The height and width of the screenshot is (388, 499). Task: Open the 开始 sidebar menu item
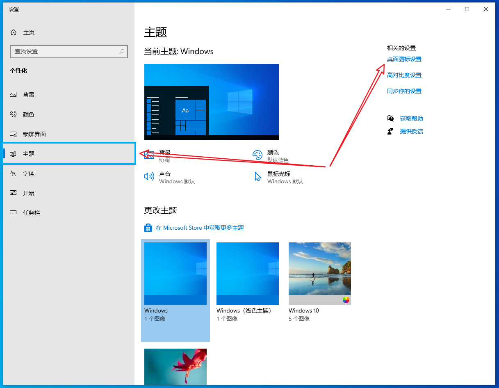point(69,193)
